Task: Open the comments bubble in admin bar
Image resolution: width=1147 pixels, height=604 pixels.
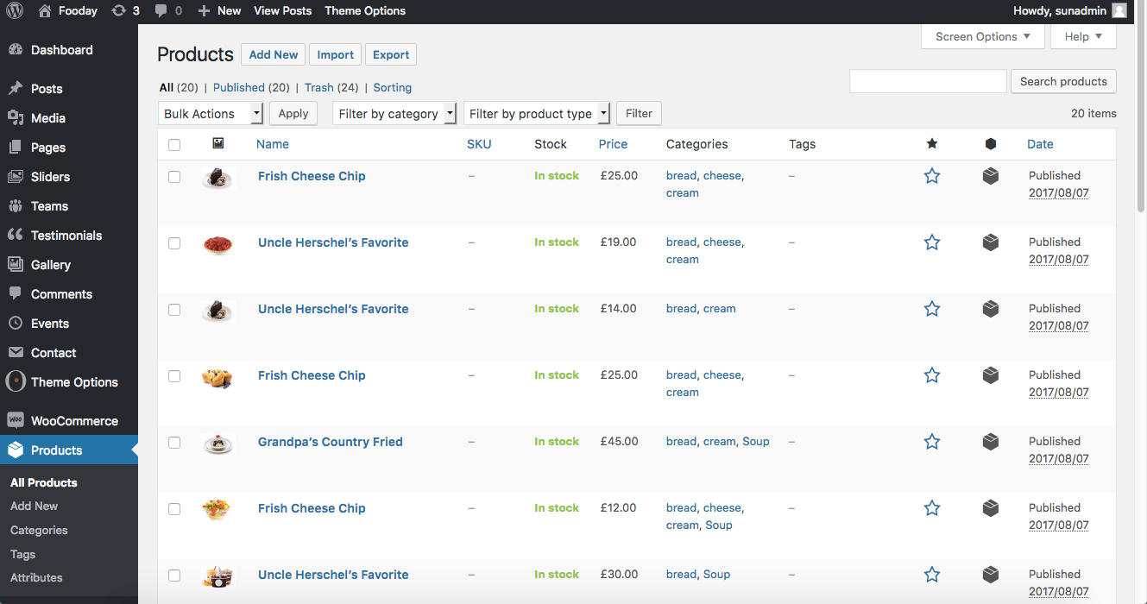Action: 168,10
